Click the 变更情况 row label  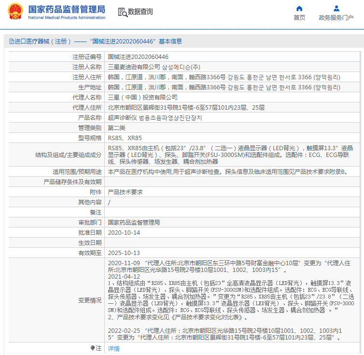coord(90,300)
